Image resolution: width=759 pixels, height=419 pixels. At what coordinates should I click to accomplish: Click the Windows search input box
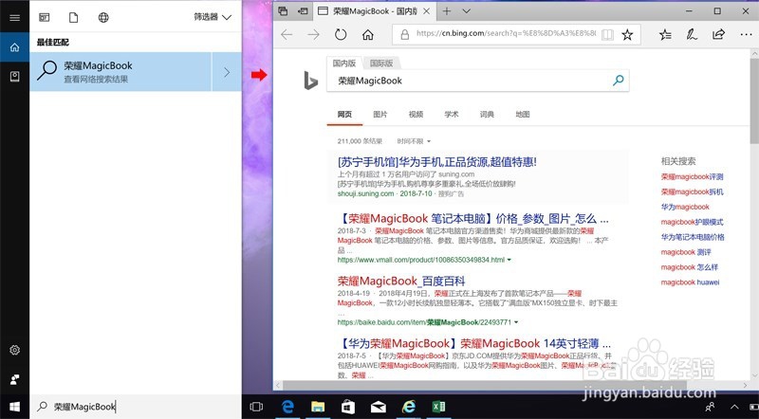click(x=136, y=407)
